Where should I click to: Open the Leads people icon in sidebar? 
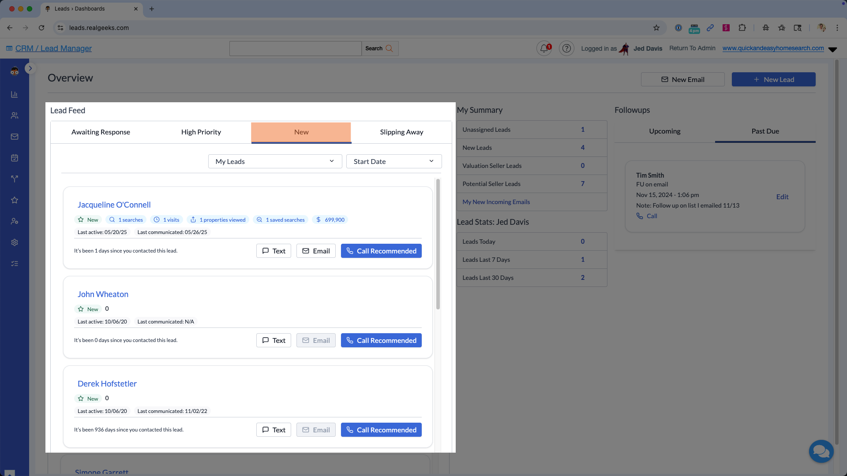(15, 115)
